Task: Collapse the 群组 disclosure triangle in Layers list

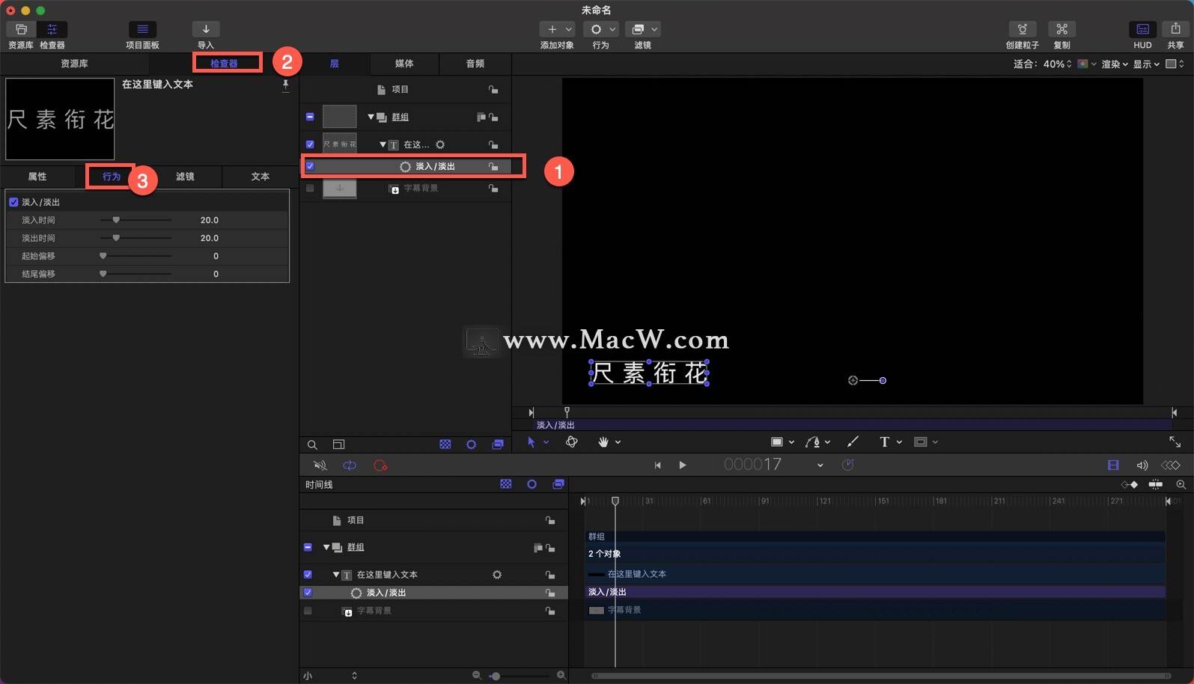Action: click(x=371, y=117)
